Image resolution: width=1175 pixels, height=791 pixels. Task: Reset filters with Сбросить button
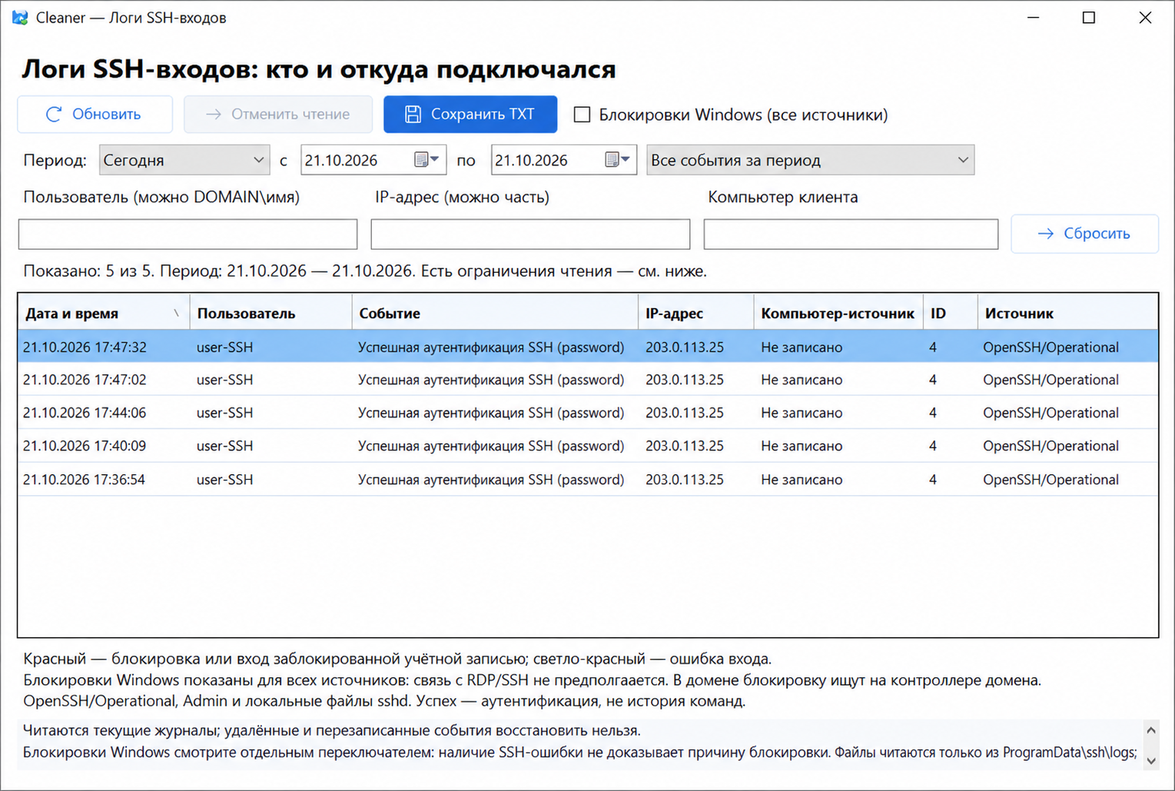click(1084, 234)
